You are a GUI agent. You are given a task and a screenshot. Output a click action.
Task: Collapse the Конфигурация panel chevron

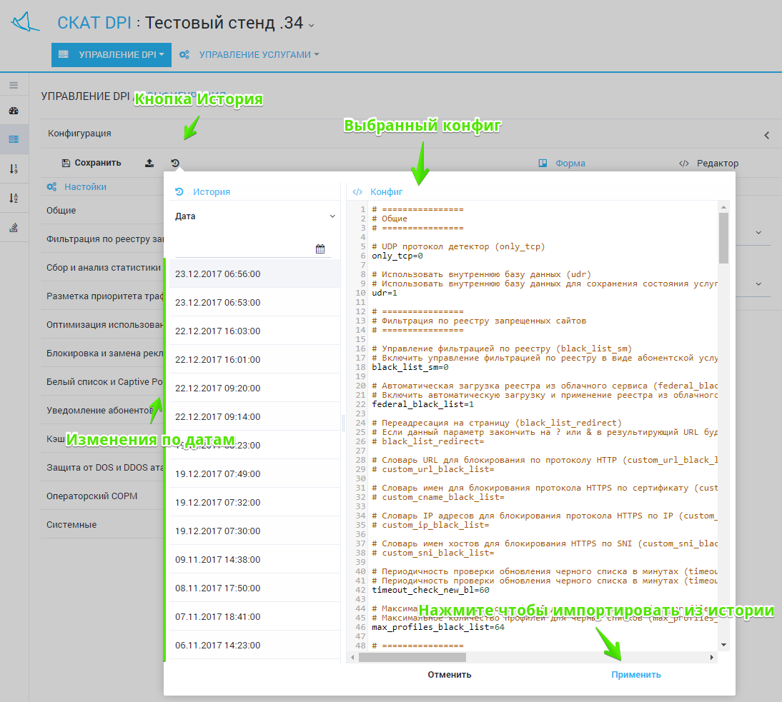pyautogui.click(x=766, y=135)
